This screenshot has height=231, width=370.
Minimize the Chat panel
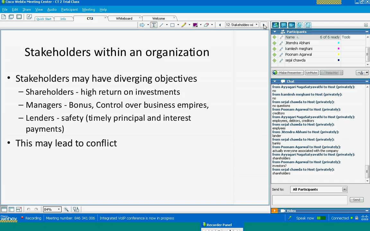coord(367,81)
